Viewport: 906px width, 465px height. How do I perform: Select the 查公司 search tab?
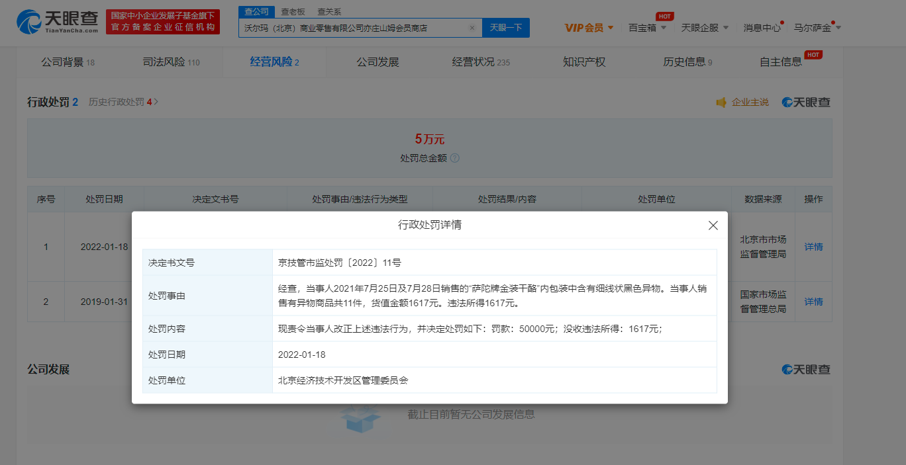(x=256, y=12)
